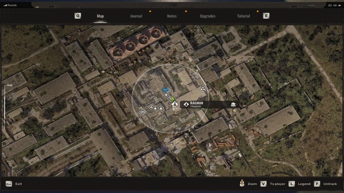Select the blue marker on the map

[165, 90]
